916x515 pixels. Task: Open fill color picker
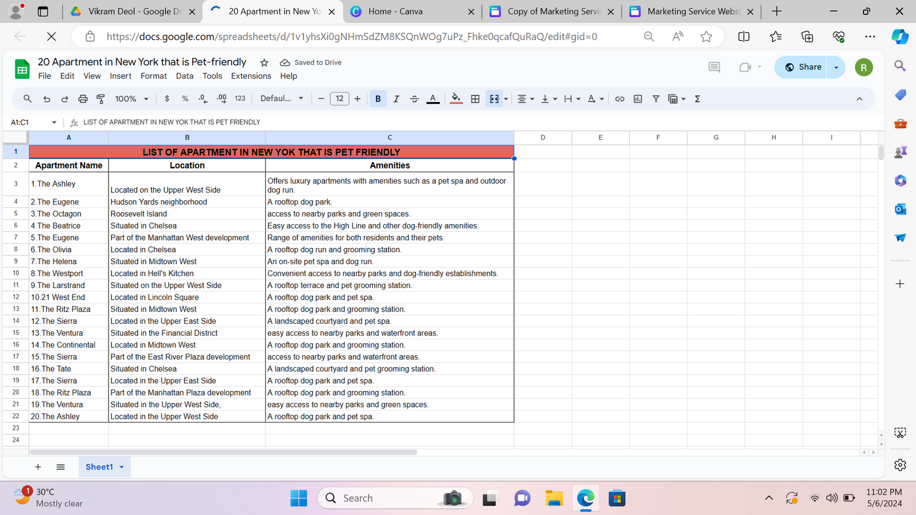pos(456,99)
